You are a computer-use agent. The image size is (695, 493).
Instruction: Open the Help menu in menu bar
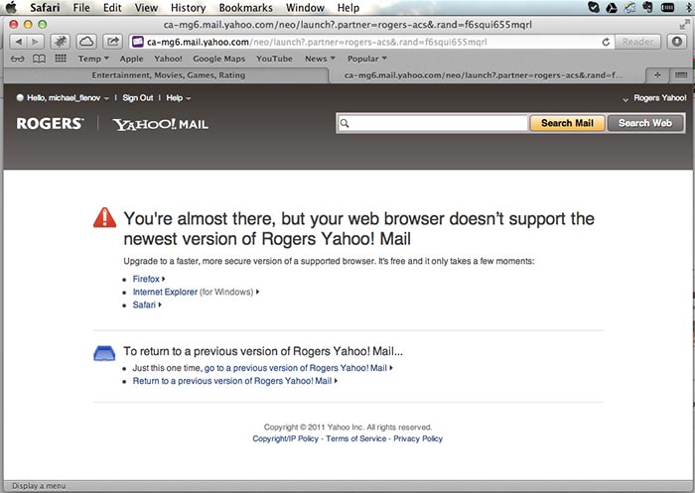[x=347, y=8]
